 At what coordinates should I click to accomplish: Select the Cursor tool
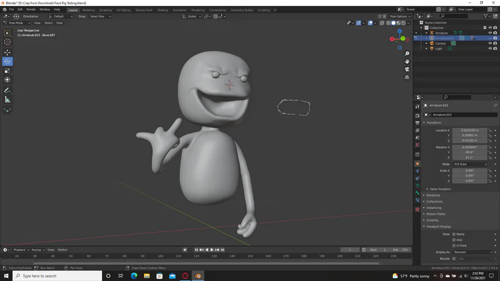pyautogui.click(x=7, y=42)
